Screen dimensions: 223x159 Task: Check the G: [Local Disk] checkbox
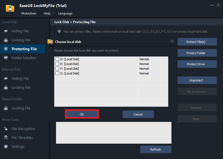pyautogui.click(x=57, y=73)
